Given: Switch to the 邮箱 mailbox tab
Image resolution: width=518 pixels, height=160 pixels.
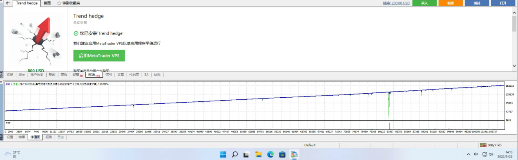Looking at the screenshot, I should pyautogui.click(x=78, y=75).
